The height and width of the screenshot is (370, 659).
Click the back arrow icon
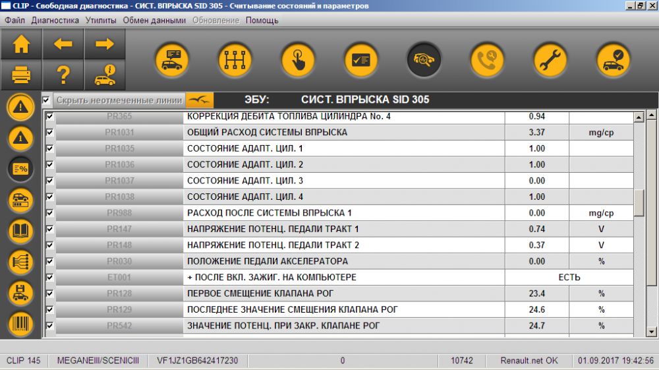click(x=63, y=44)
